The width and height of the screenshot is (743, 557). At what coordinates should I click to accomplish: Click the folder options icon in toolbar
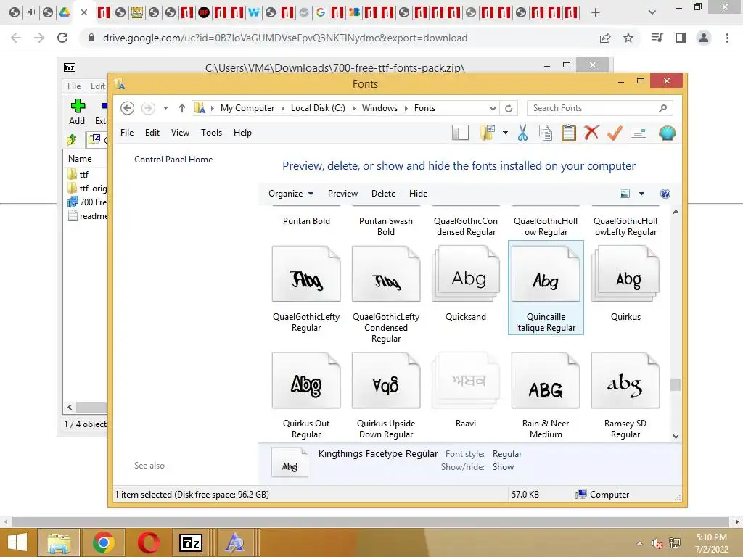point(488,133)
